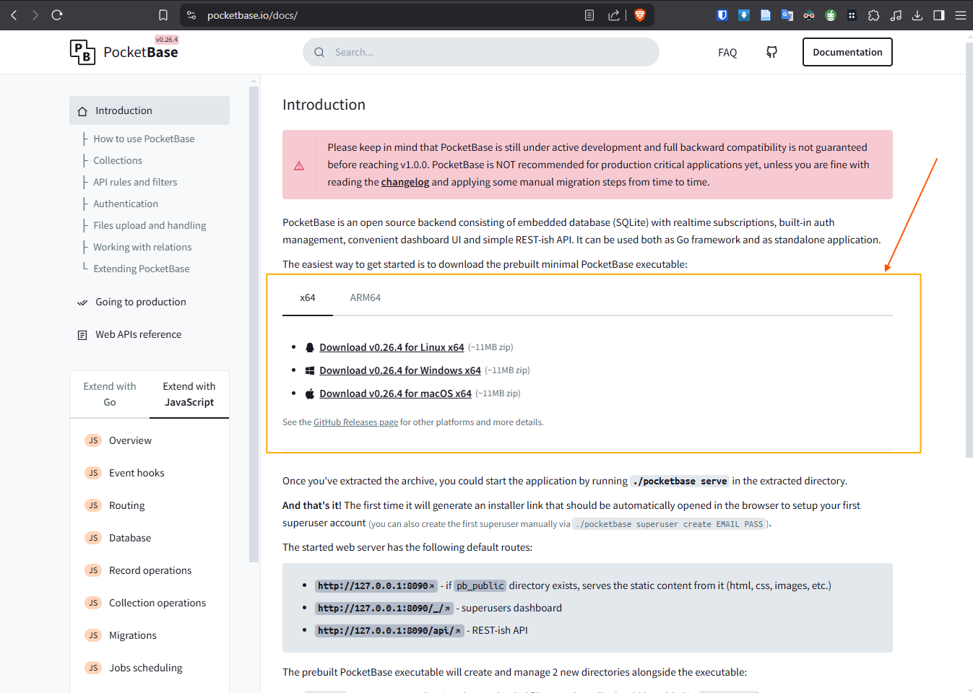Download v0.26.4 for Linux x64
The height and width of the screenshot is (693, 973).
392,347
